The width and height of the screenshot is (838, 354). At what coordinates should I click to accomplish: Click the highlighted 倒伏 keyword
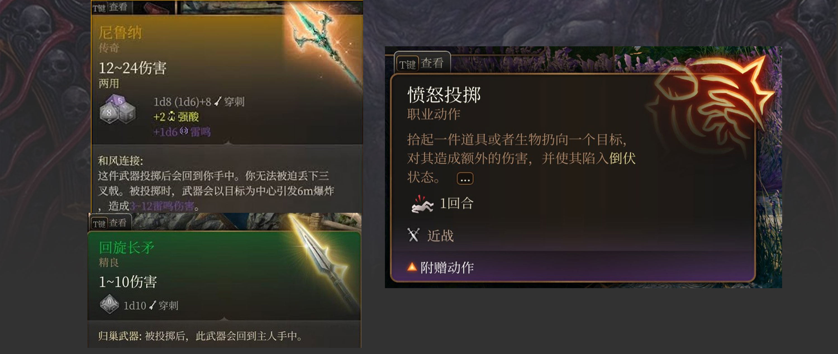click(x=622, y=158)
